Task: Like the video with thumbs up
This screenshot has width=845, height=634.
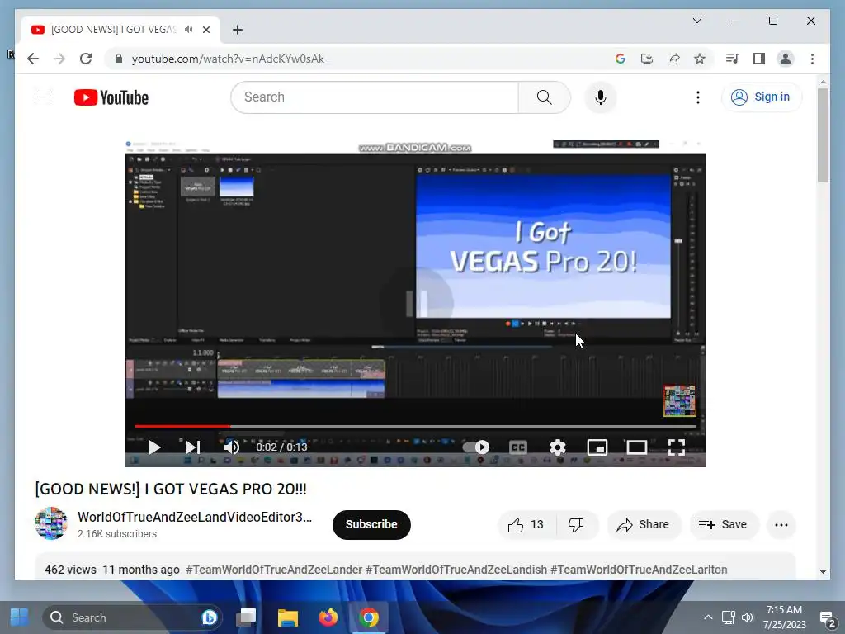Action: coord(526,524)
